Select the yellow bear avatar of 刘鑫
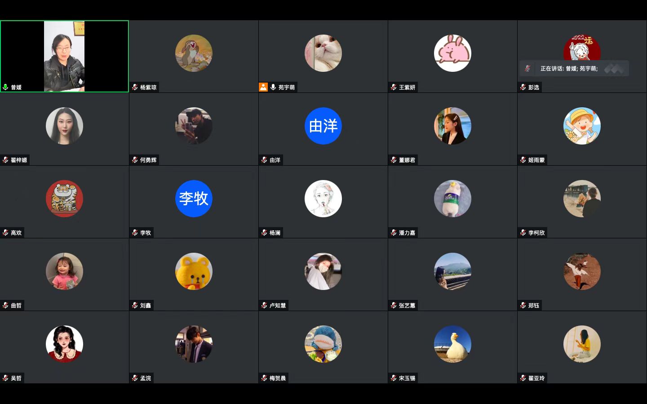647x404 pixels. pos(194,271)
